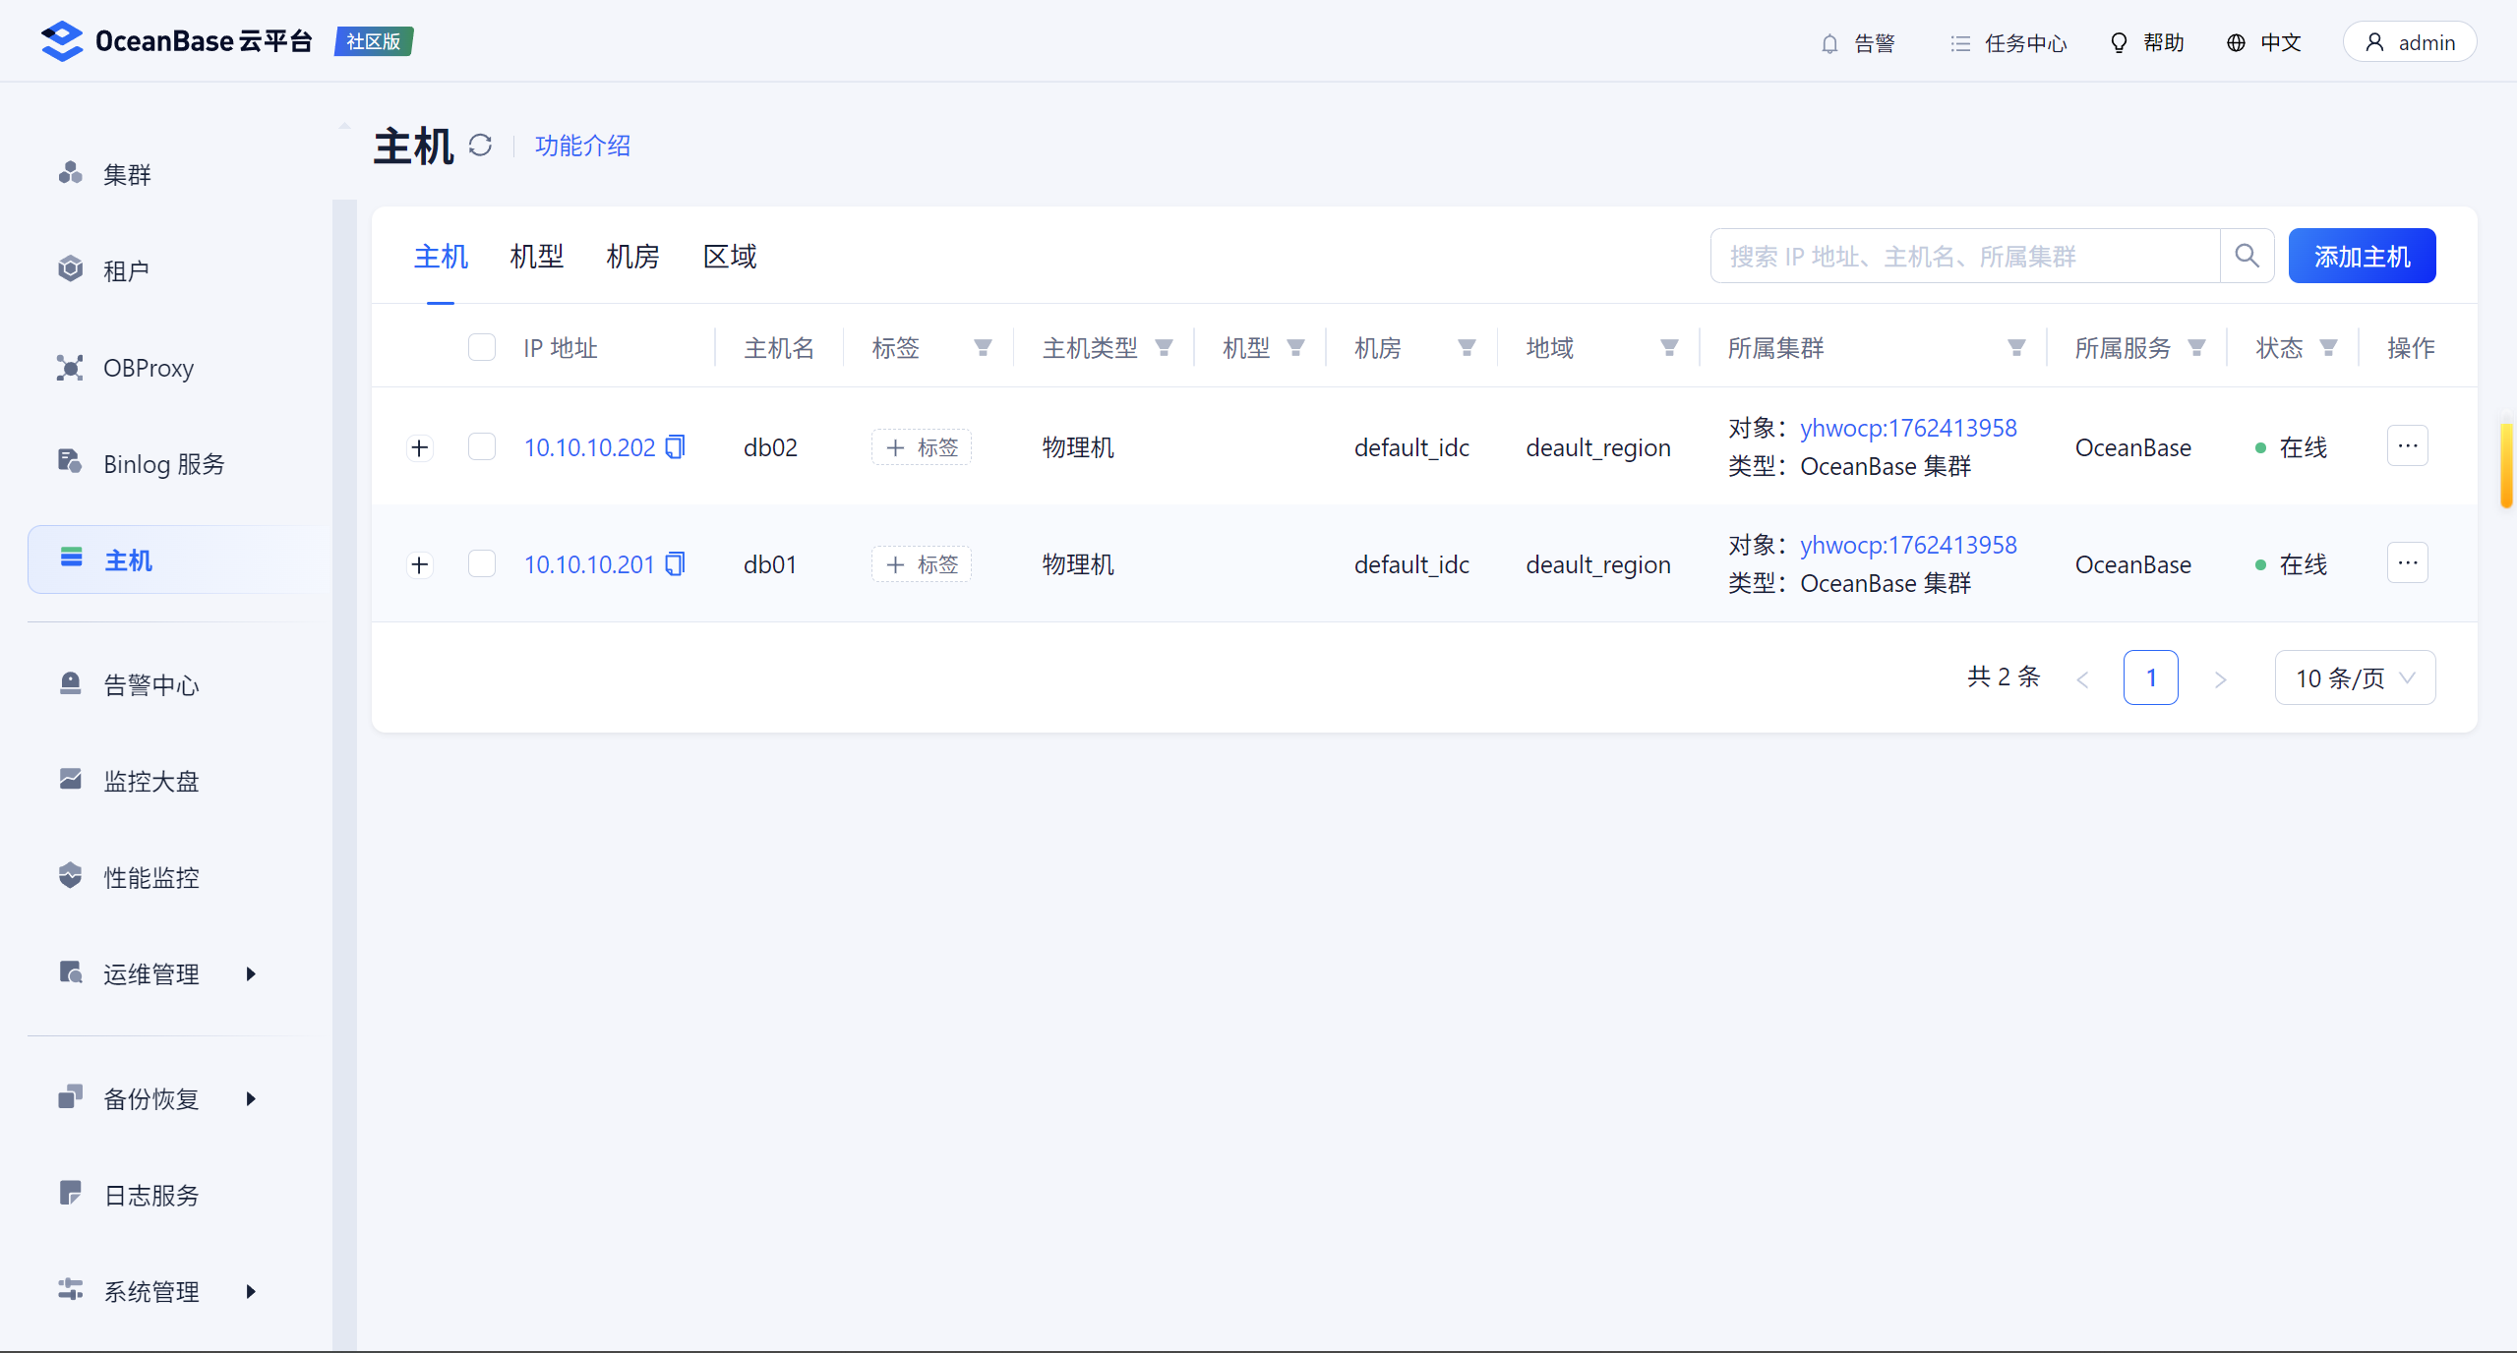Open the 告警 bell icon in header
The height and width of the screenshot is (1353, 2517).
coord(1829,43)
